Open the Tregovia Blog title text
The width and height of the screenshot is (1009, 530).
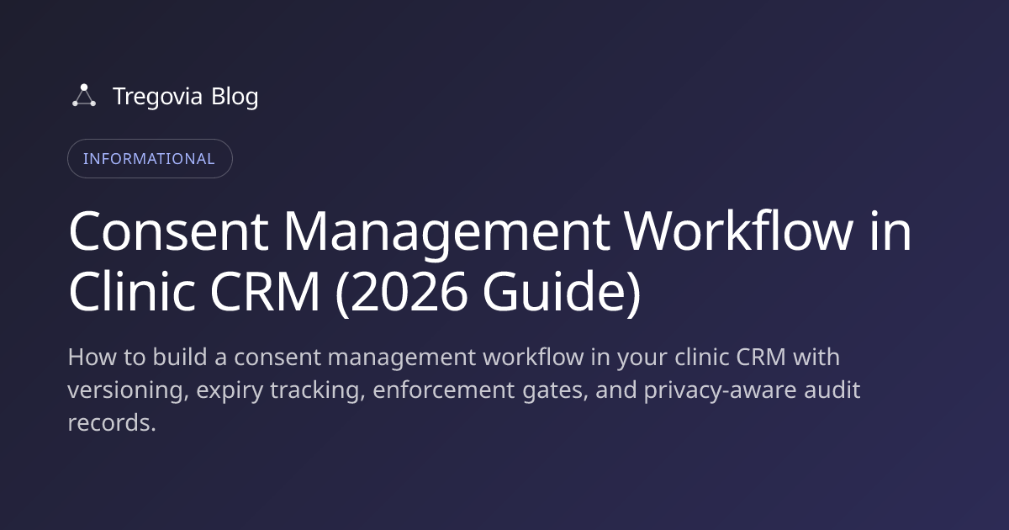click(186, 97)
